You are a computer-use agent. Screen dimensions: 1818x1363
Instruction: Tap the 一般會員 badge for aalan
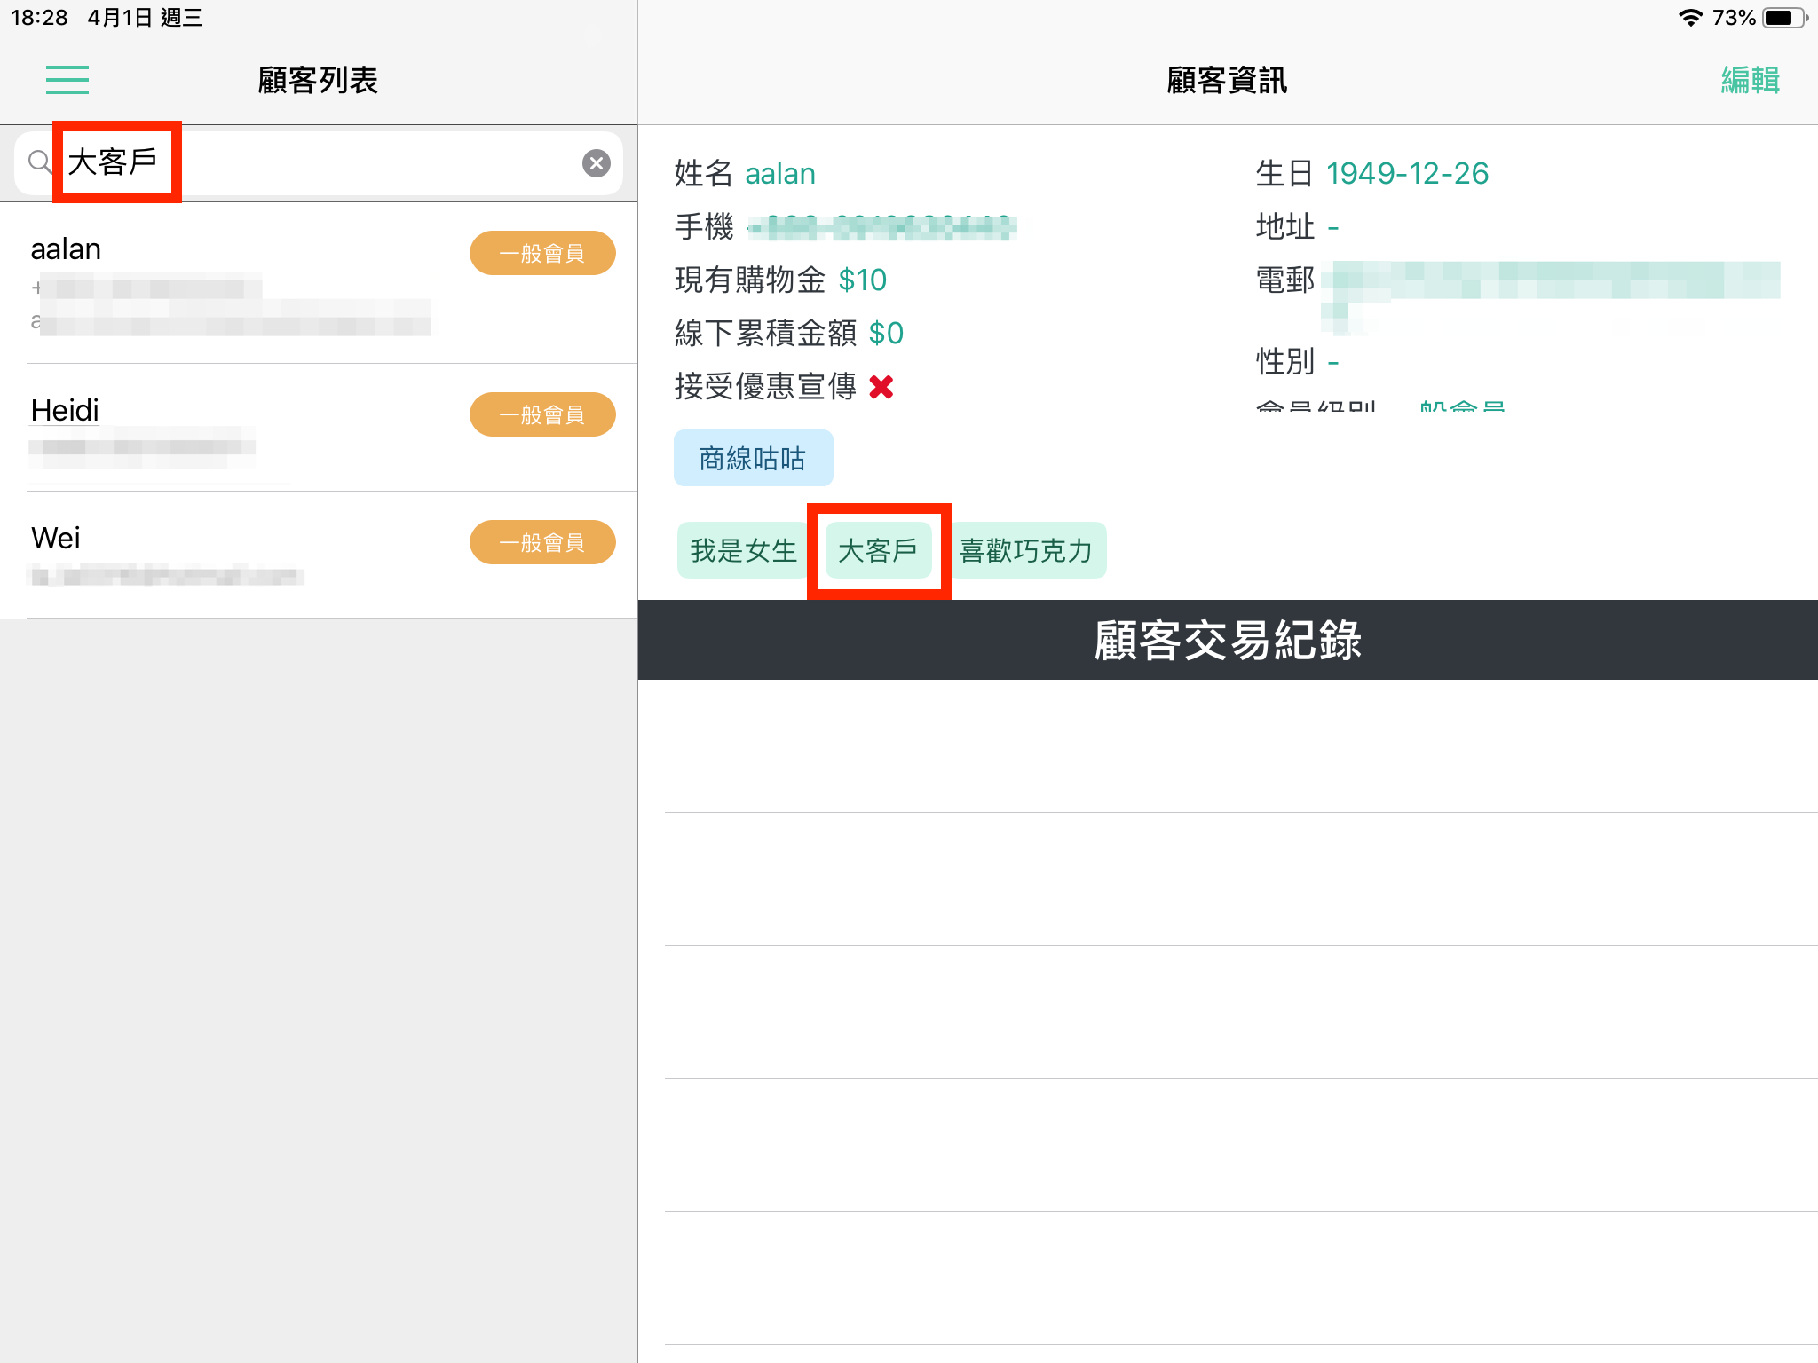coord(542,253)
